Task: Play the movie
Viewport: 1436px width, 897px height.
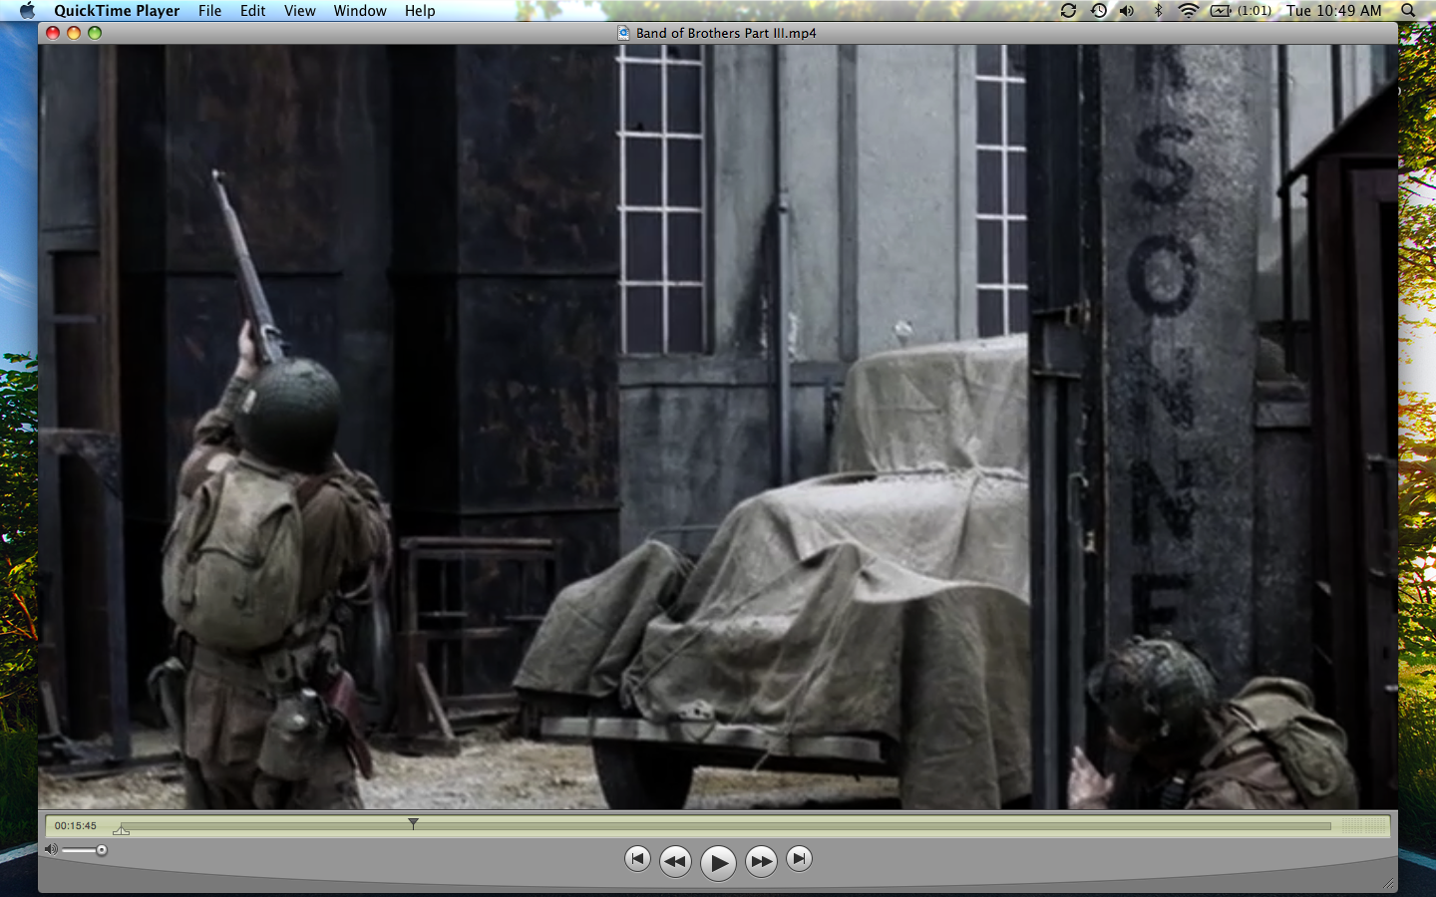Action: pos(718,862)
